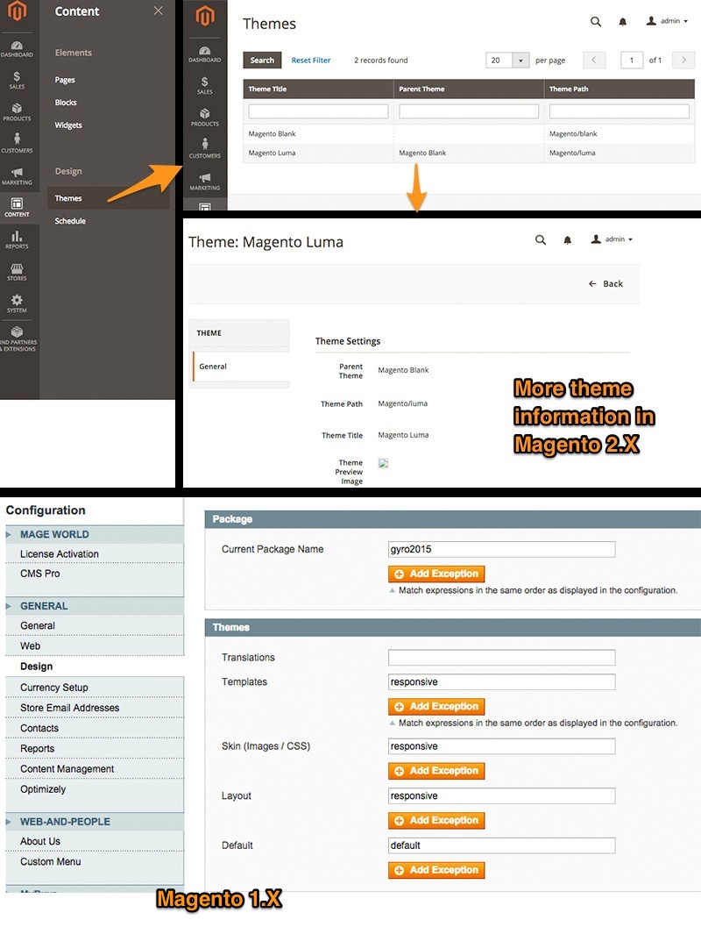Screen dimensions: 701x927
Task: Open Marketing icon in Themes page sidebar
Action: click(x=205, y=181)
